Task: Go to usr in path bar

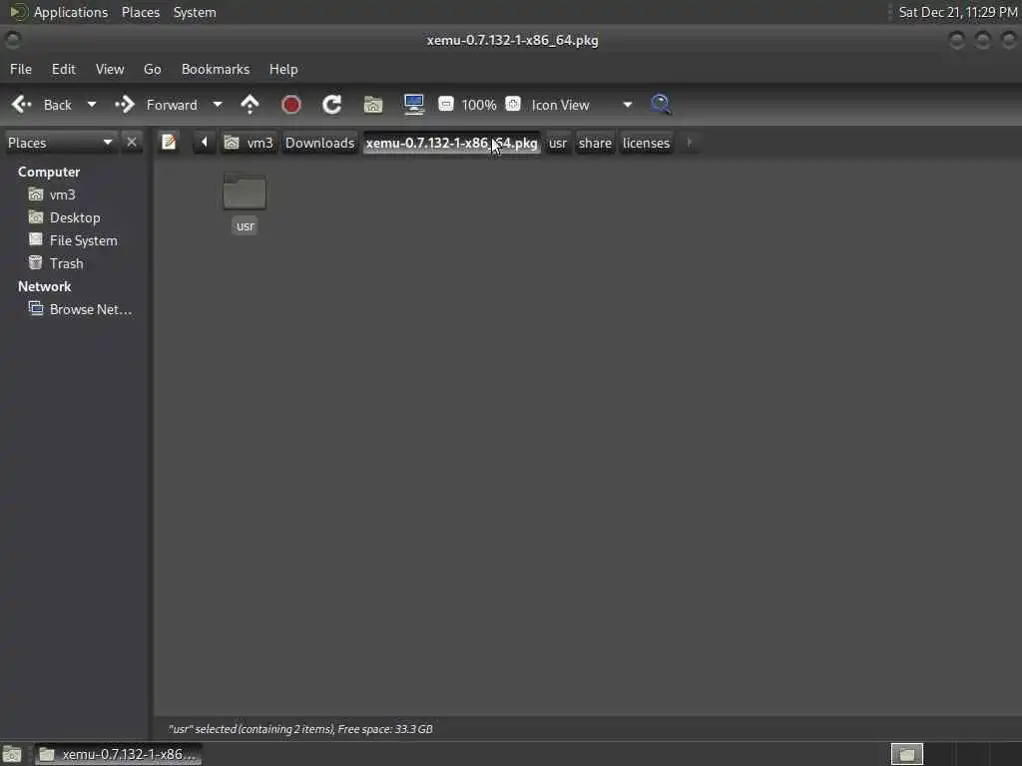Action: point(558,143)
